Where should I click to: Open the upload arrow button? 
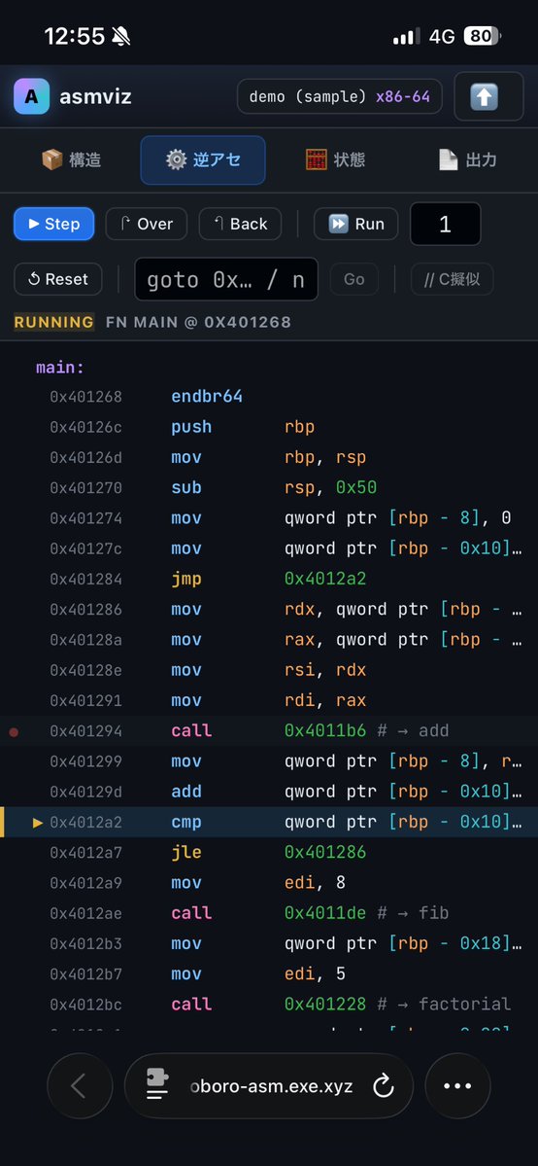coord(488,96)
